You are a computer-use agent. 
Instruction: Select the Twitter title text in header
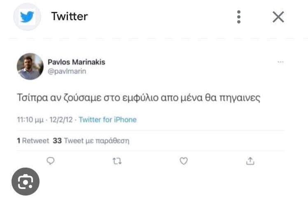pyautogui.click(x=69, y=16)
